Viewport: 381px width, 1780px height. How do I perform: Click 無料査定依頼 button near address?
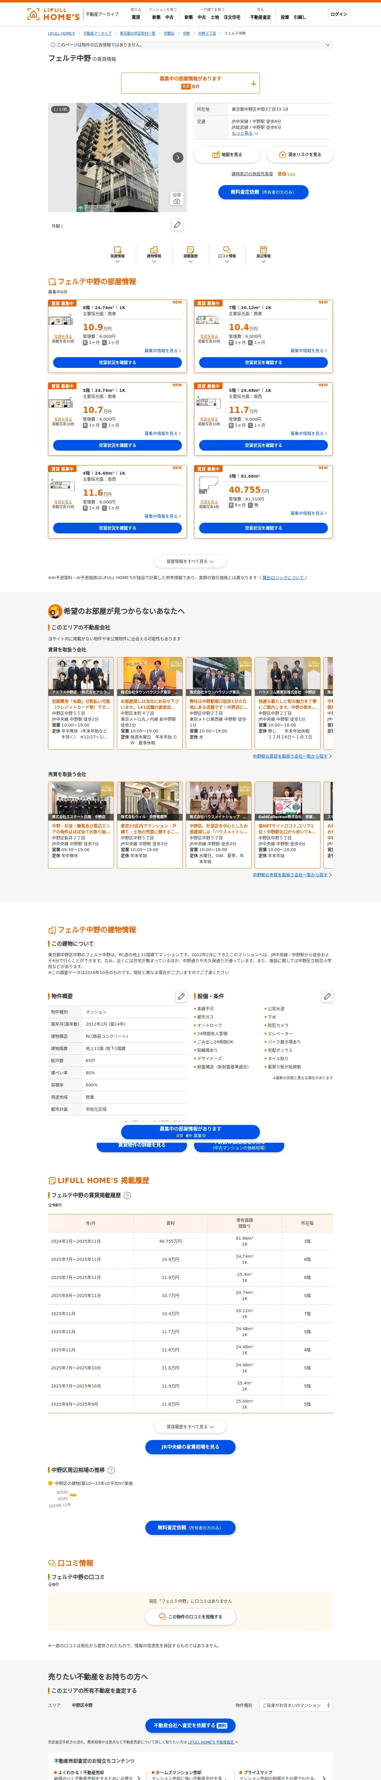tap(263, 192)
